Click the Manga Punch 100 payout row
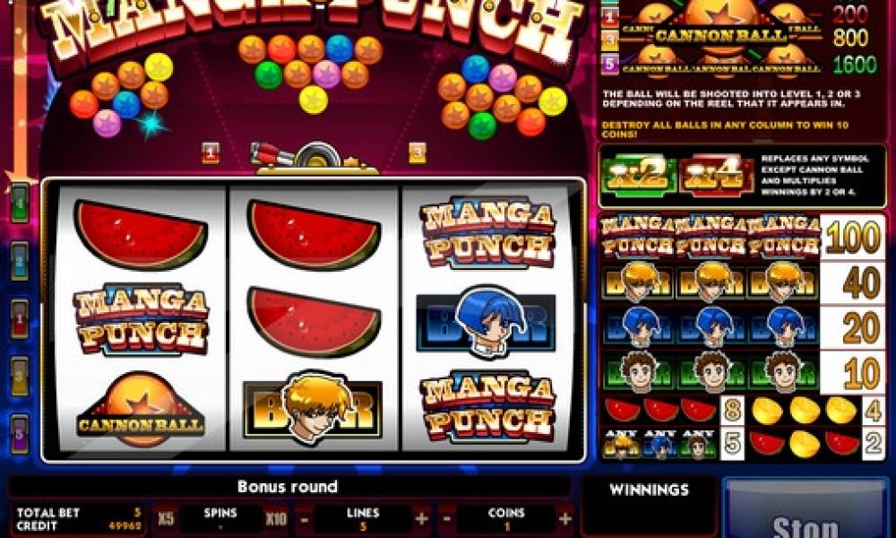 (x=742, y=238)
